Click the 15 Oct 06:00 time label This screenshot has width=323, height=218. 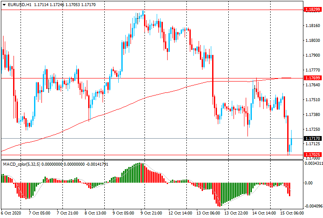coord(292,213)
